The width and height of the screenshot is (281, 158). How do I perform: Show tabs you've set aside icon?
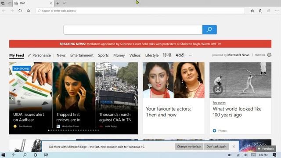(3, 3)
